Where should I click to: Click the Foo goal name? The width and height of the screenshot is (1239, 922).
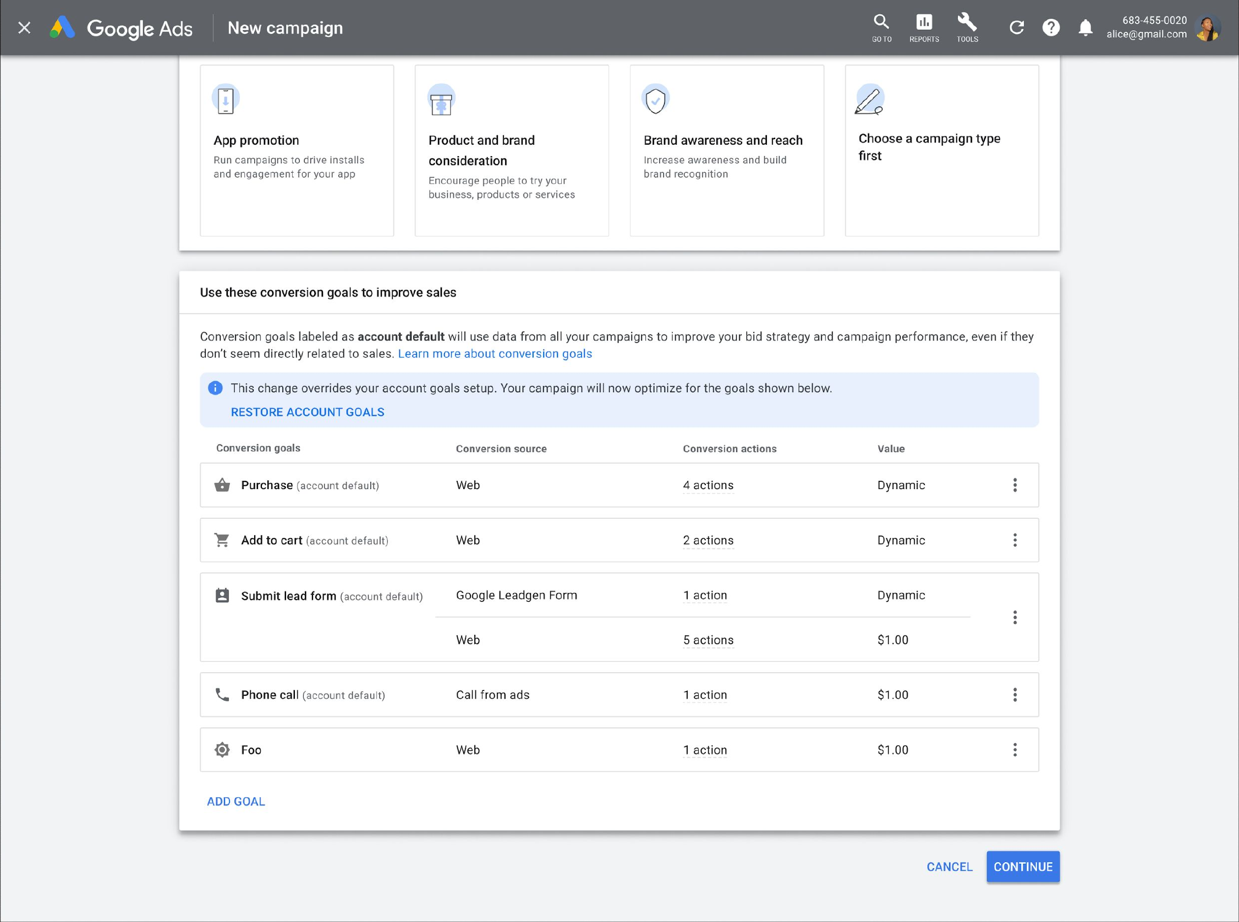click(251, 750)
